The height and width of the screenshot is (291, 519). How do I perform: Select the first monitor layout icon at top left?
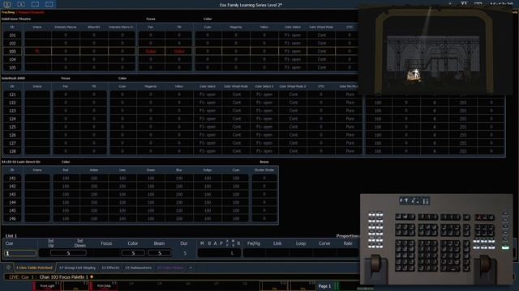click(7, 4)
